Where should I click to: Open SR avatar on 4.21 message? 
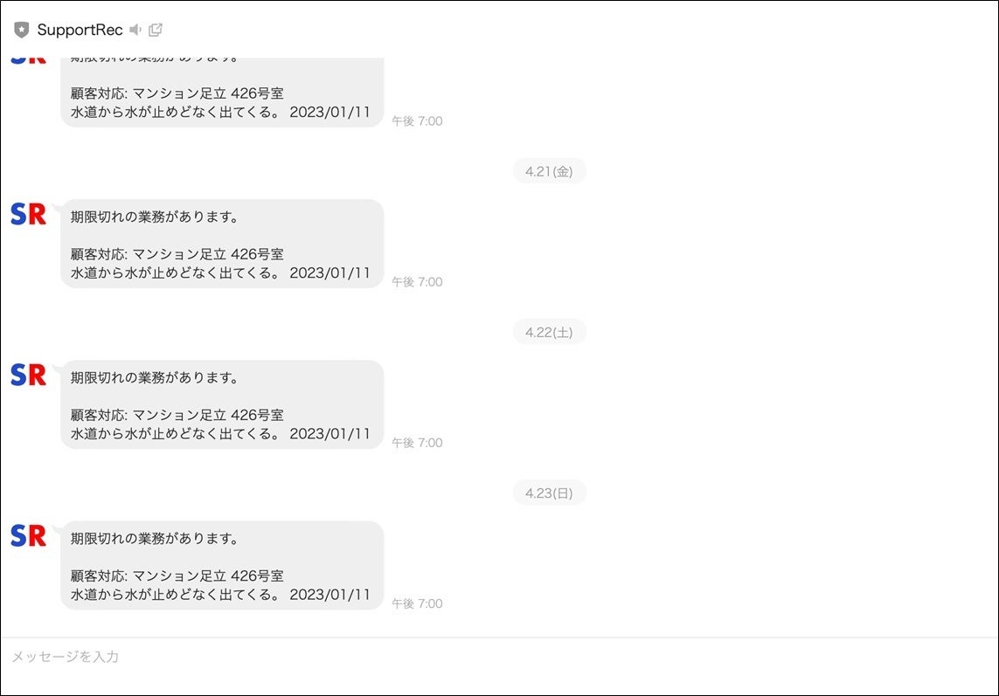28,214
